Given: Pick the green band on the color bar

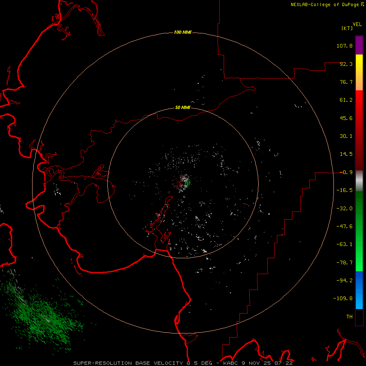Looking at the screenshot, I should (359, 231).
